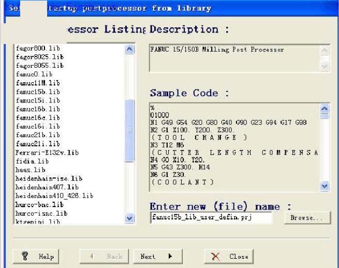Select heidenhain-iso.lib in the list

coord(49,178)
